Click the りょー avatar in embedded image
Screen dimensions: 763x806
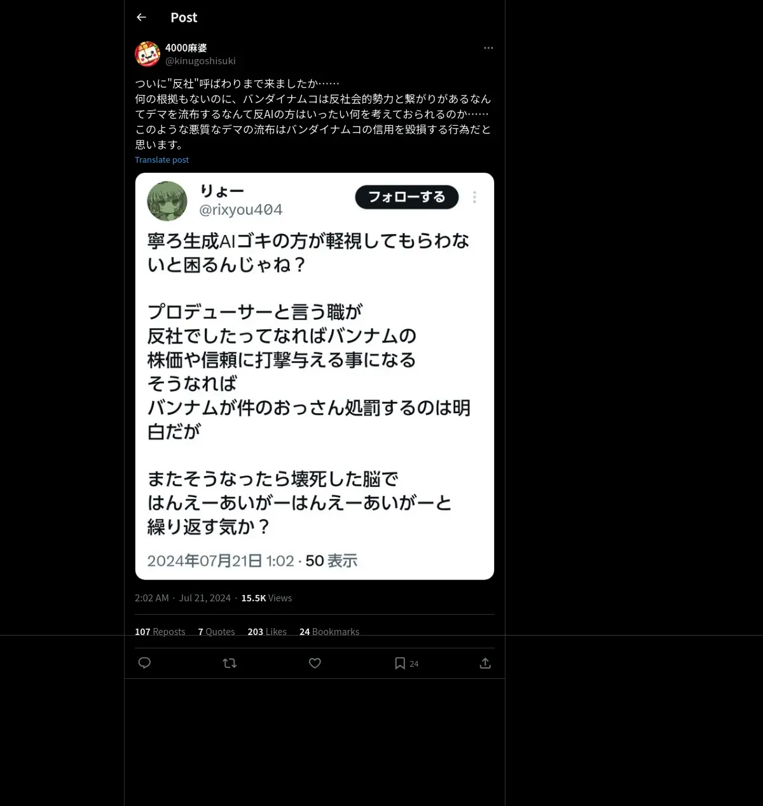pos(167,201)
